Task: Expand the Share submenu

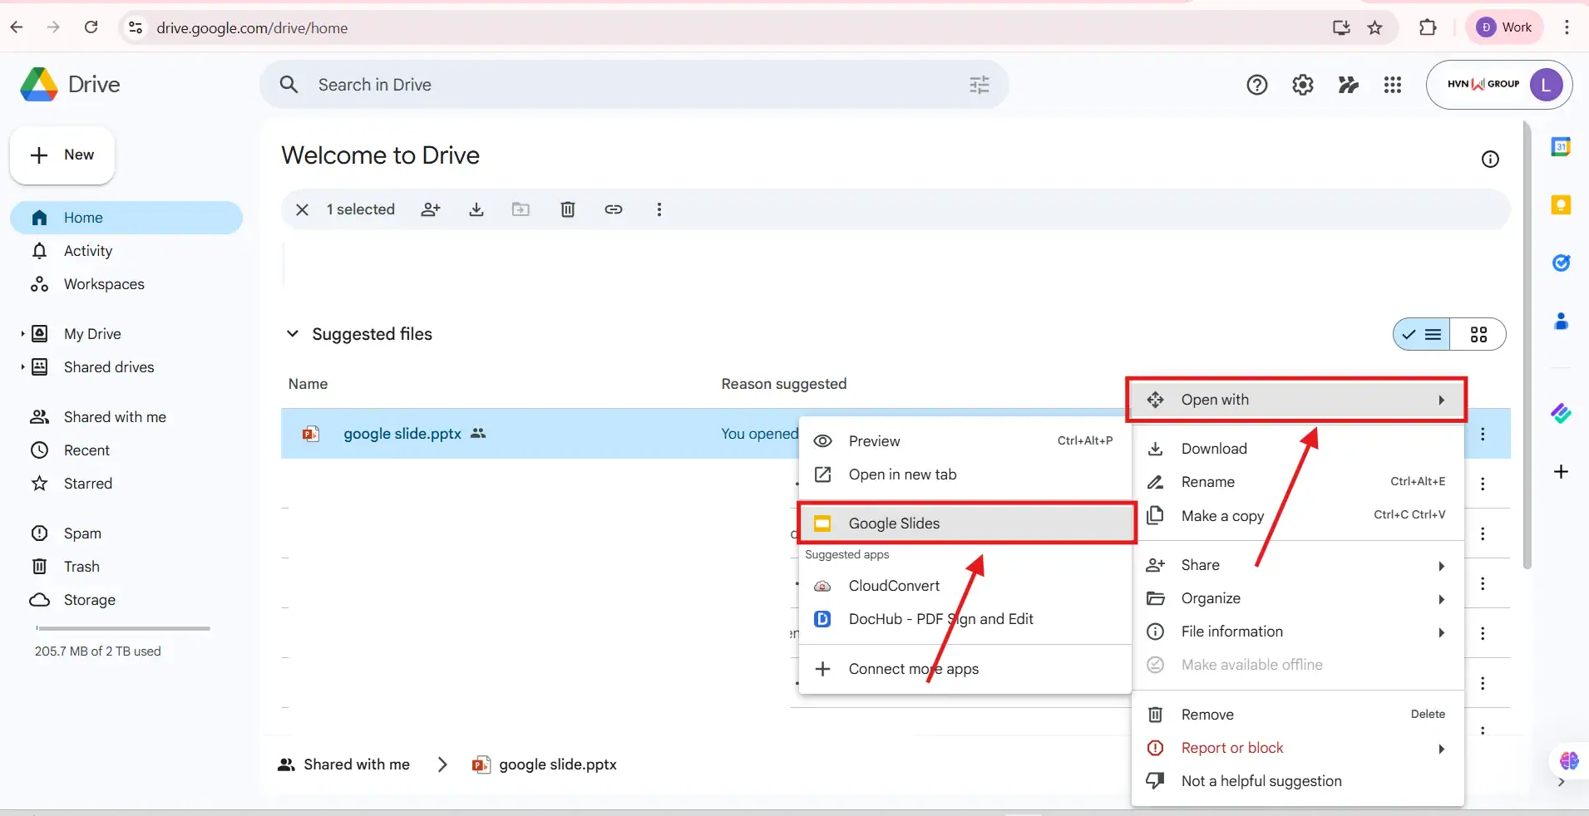Action: 1297,565
